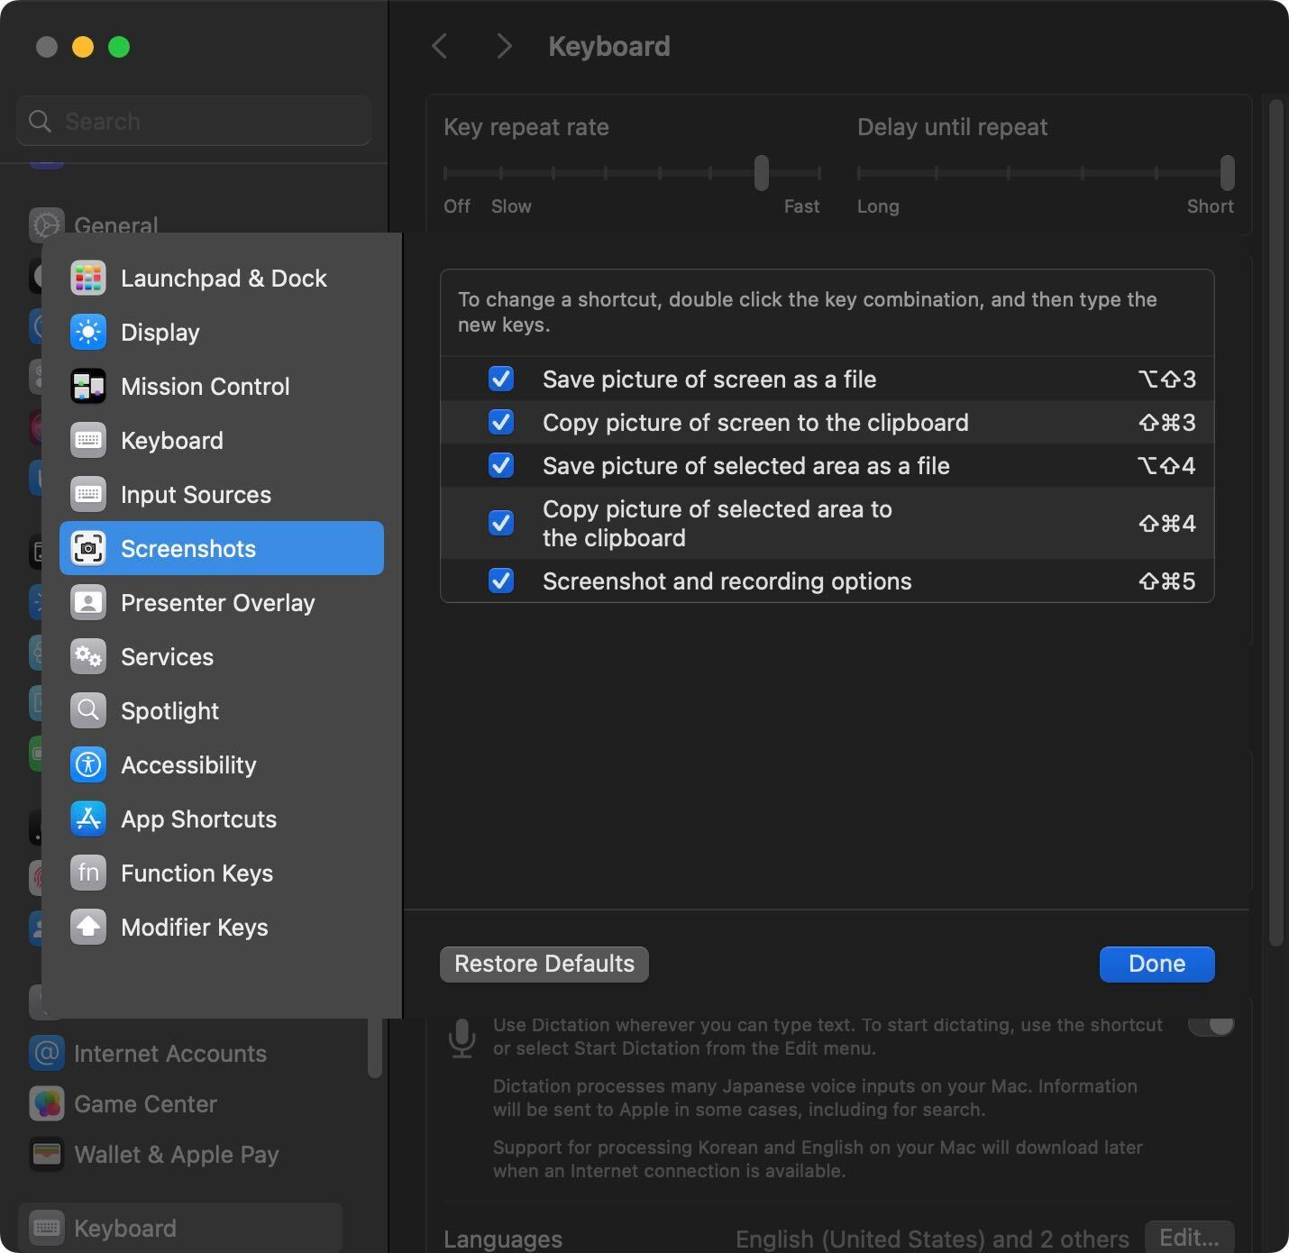
Task: Click the Internet Accounts @ icon
Action: click(47, 1053)
